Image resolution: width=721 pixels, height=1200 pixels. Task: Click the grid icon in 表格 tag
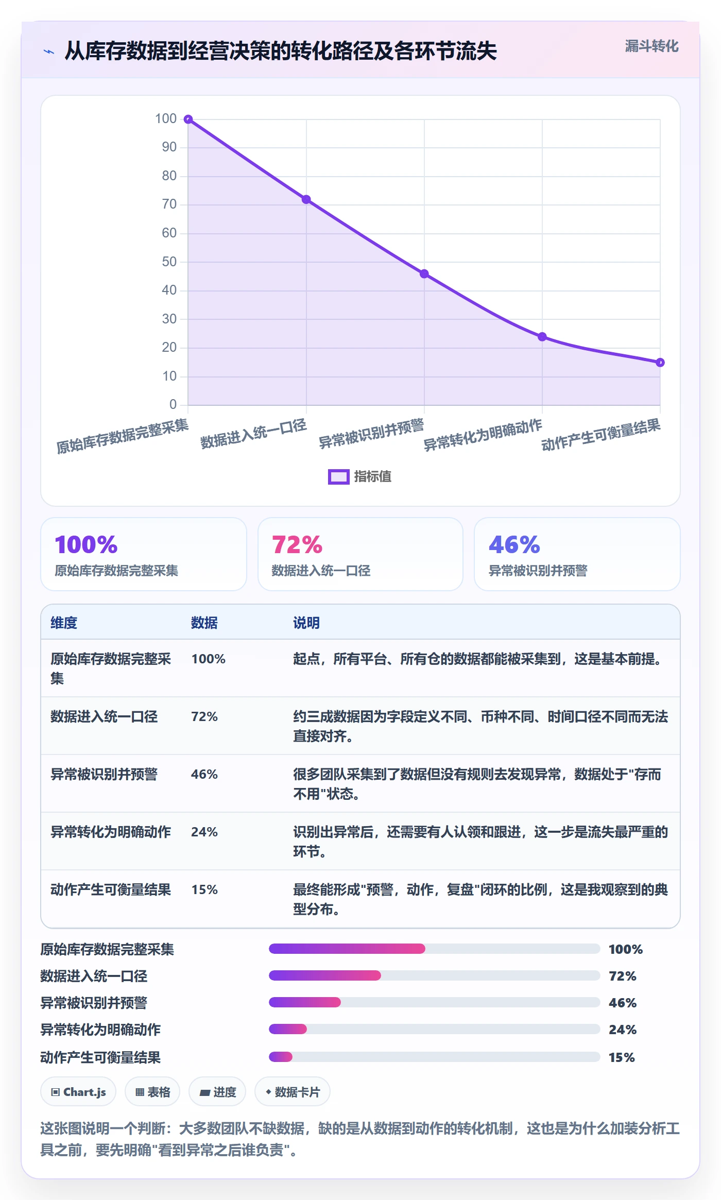pyautogui.click(x=140, y=1092)
